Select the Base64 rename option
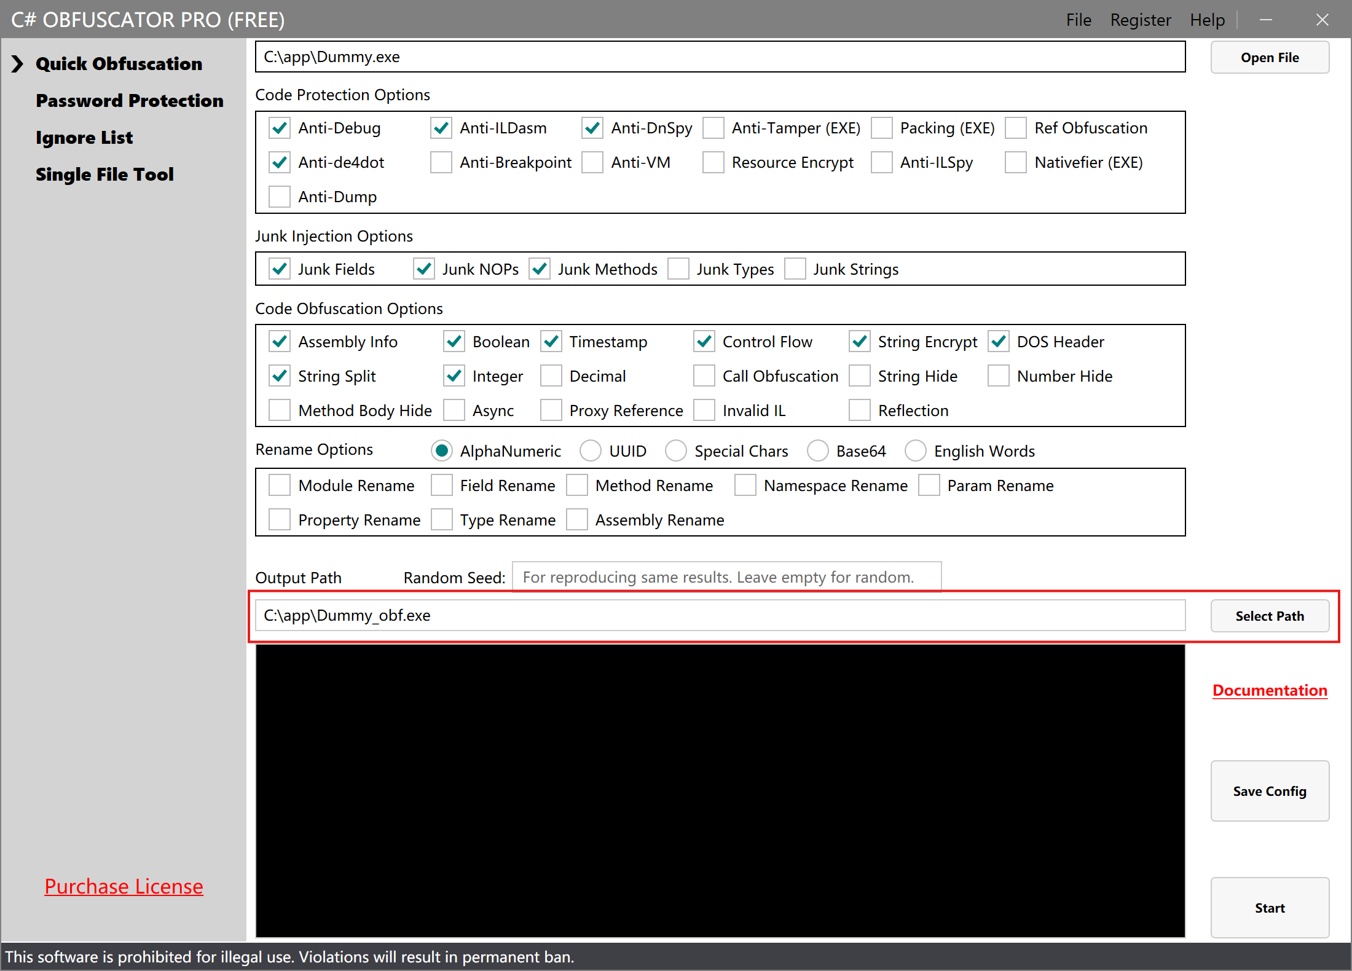Image resolution: width=1352 pixels, height=971 pixels. coord(818,450)
